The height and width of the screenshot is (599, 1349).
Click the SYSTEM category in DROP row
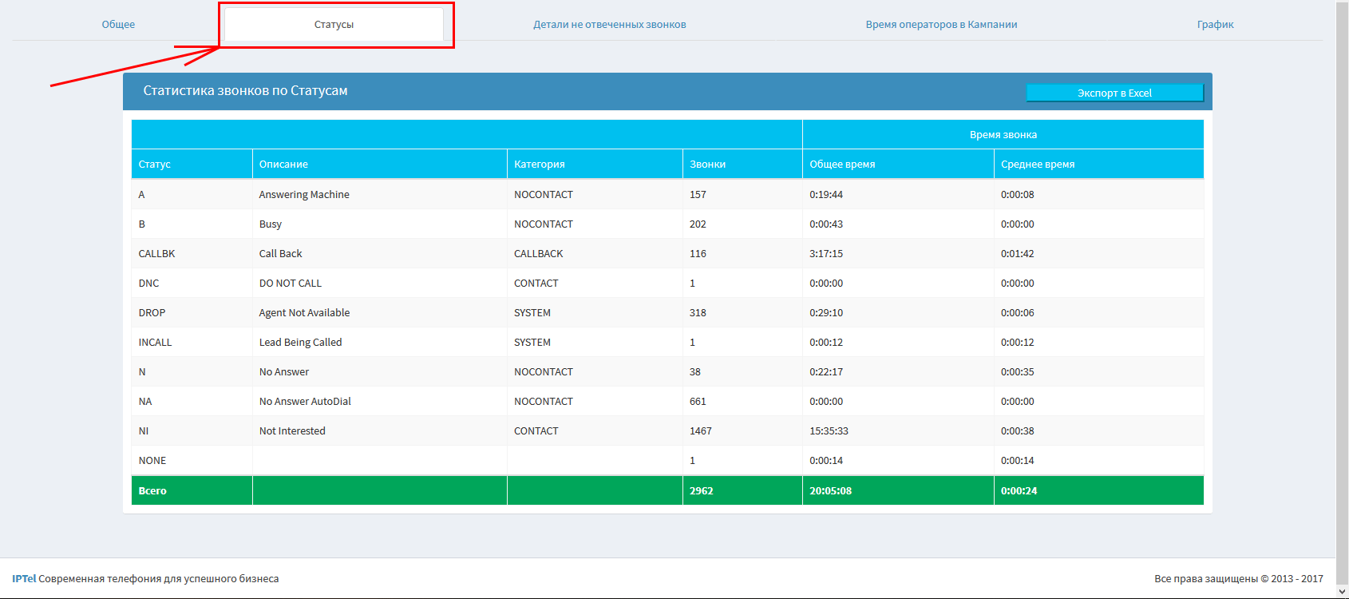(595, 312)
